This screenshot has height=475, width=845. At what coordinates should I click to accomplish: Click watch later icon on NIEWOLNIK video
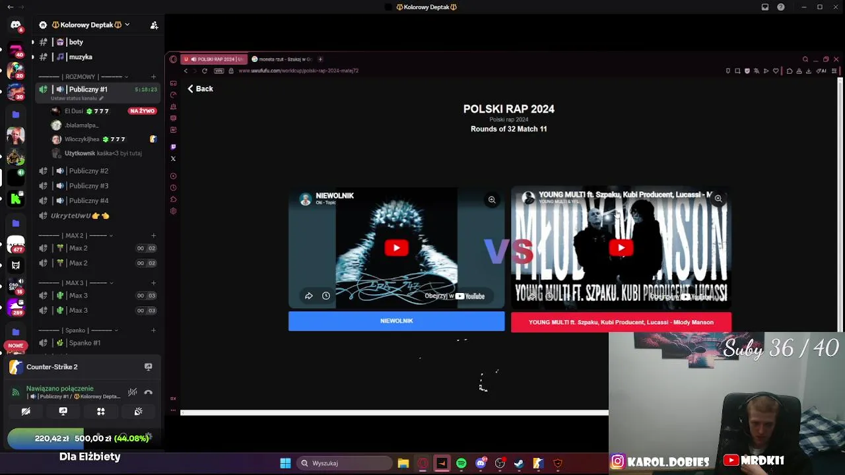tap(326, 296)
